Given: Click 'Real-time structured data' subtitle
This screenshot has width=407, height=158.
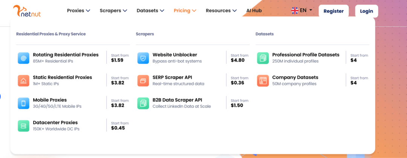Looking at the screenshot, I should click(x=178, y=84).
